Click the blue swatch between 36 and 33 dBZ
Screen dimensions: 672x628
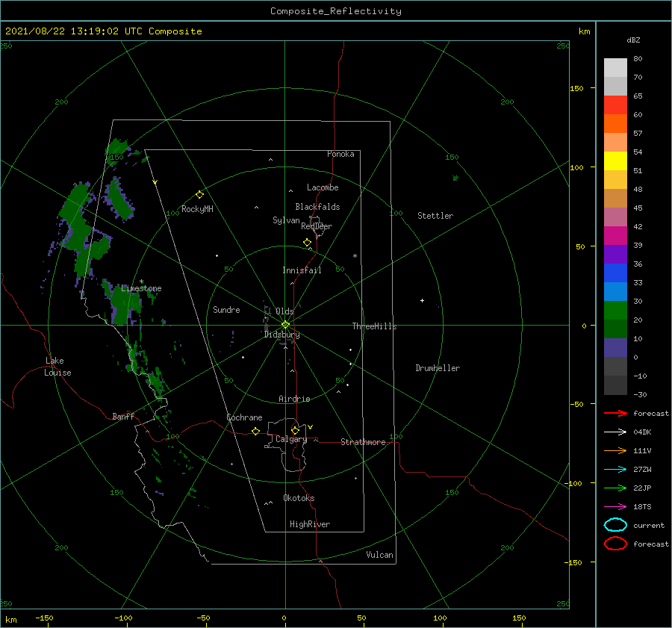[x=615, y=273]
